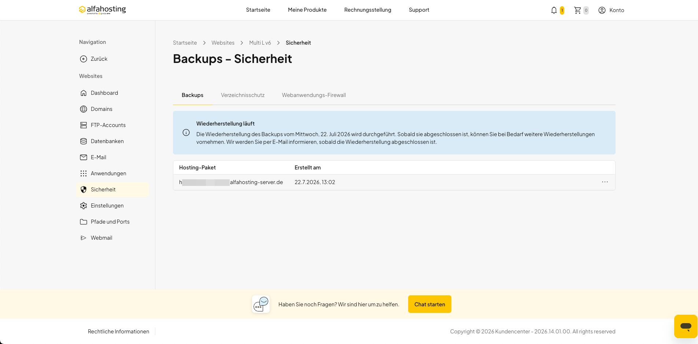Open Startseite in top navigation
Viewport: 698px width, 344px height.
pyautogui.click(x=258, y=10)
